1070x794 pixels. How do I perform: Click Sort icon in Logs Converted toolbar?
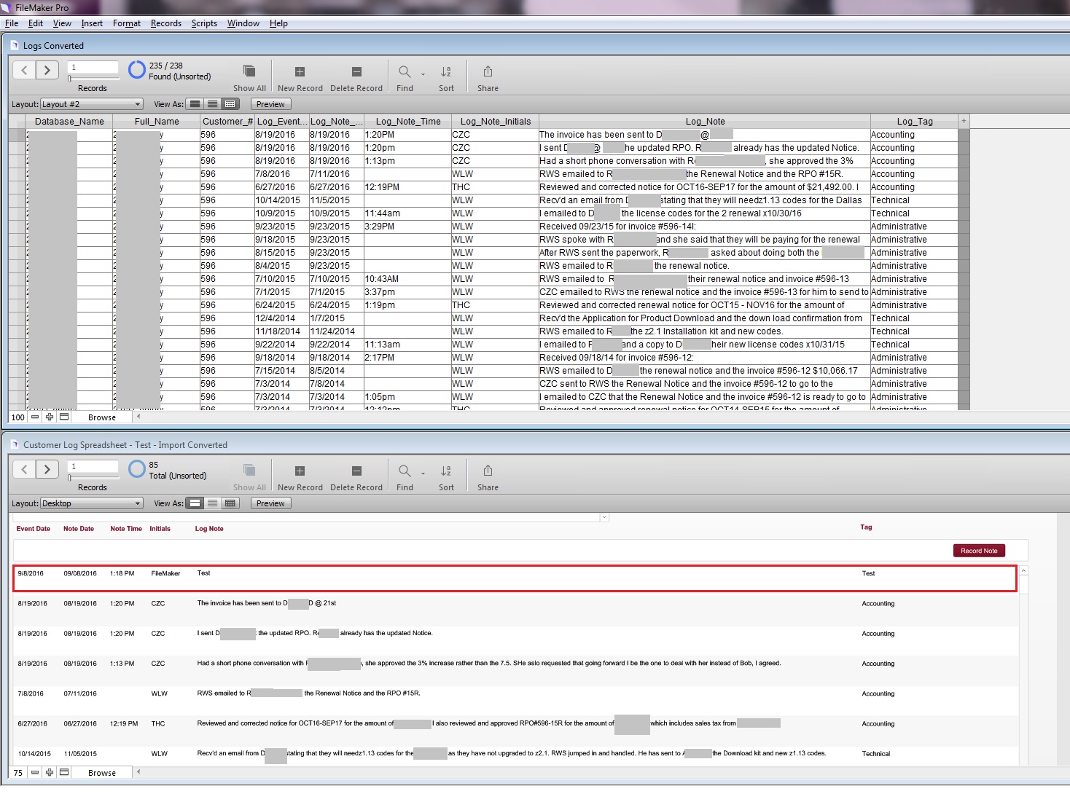(446, 71)
